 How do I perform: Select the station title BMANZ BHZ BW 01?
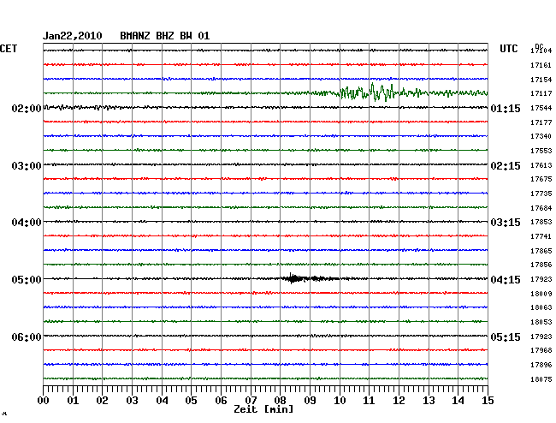(165, 36)
